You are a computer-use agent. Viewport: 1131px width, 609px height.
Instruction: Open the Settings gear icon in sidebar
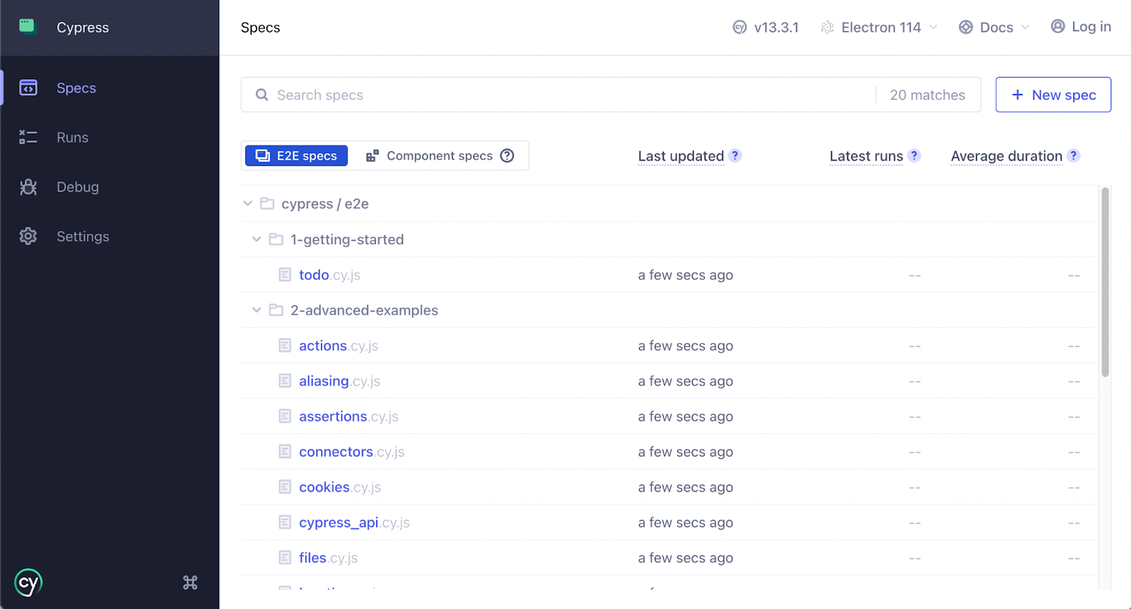click(28, 236)
